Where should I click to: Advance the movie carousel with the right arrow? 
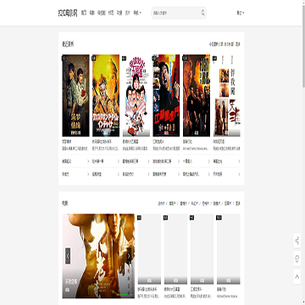pos(129,256)
